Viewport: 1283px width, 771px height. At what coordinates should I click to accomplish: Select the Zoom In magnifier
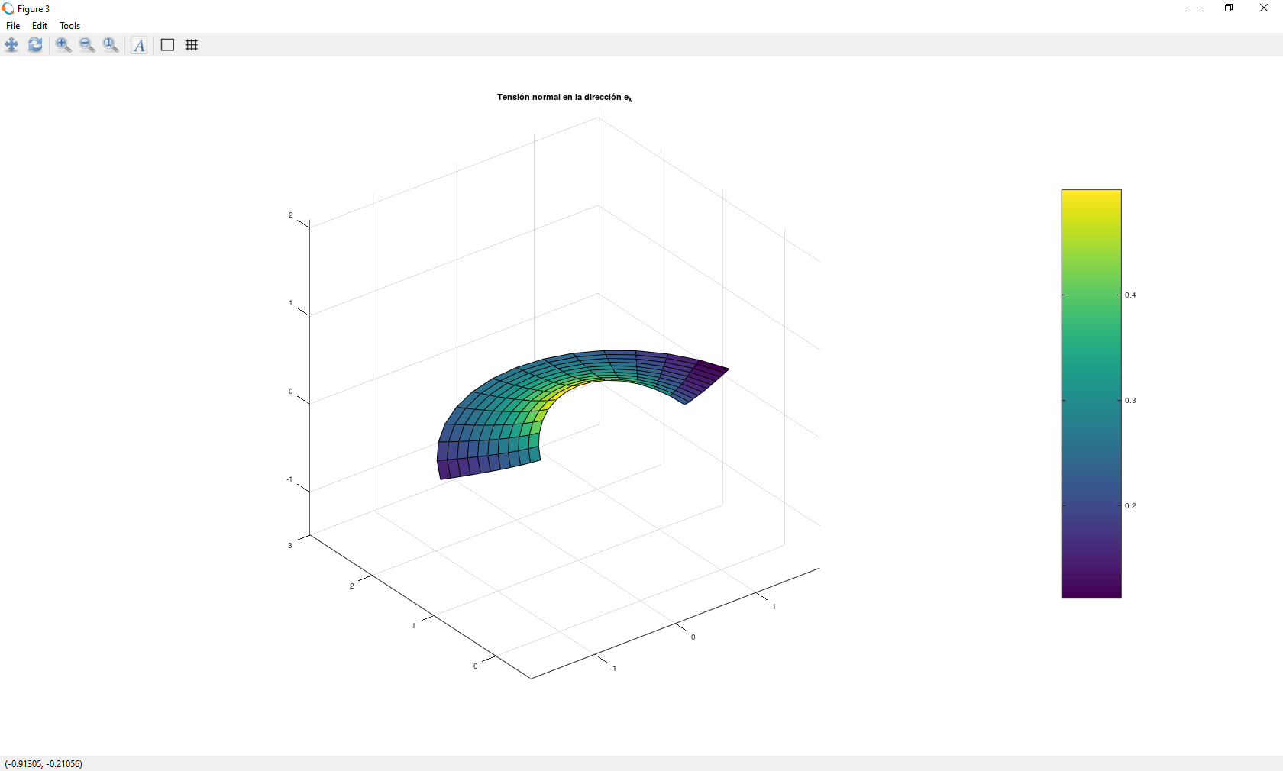click(63, 45)
